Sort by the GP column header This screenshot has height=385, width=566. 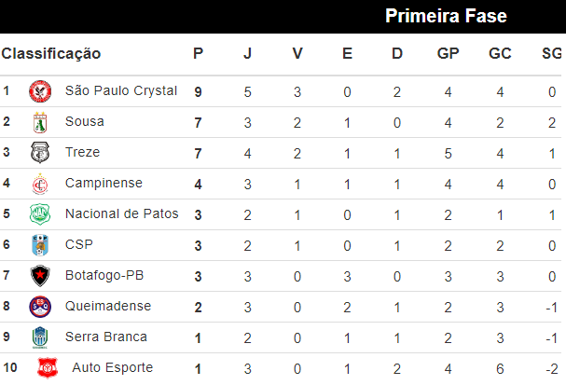tap(448, 54)
